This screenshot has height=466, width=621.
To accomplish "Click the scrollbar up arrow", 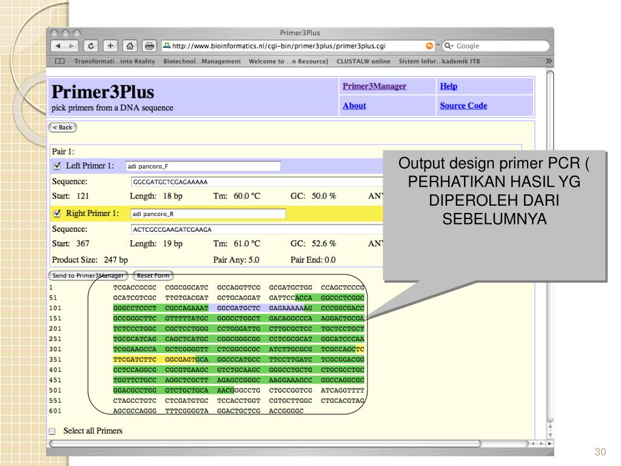I will coord(550,427).
